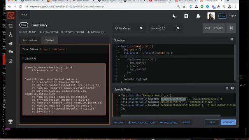
Task: Maximize the Solution editor panel
Action: pos(232,39)
